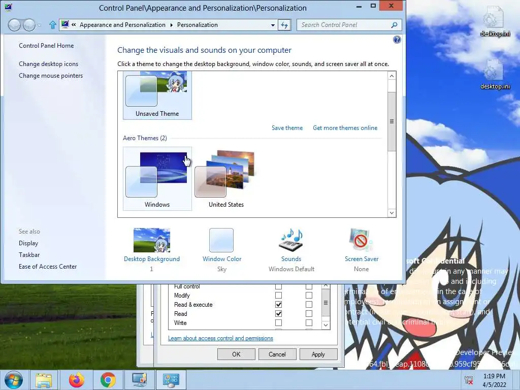The image size is (520, 390).
Task: Tick Read & execute Deny checkbox
Action: click(x=309, y=305)
